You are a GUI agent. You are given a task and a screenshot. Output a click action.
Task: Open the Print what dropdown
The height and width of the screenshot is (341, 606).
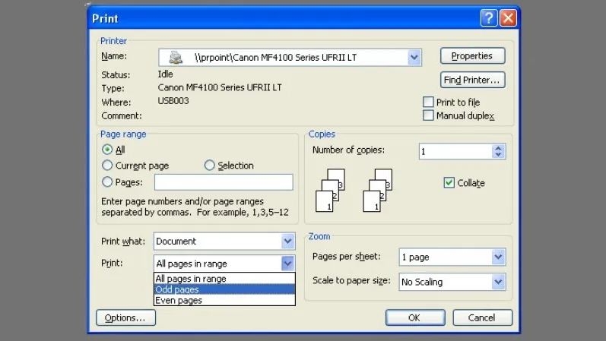click(x=287, y=242)
